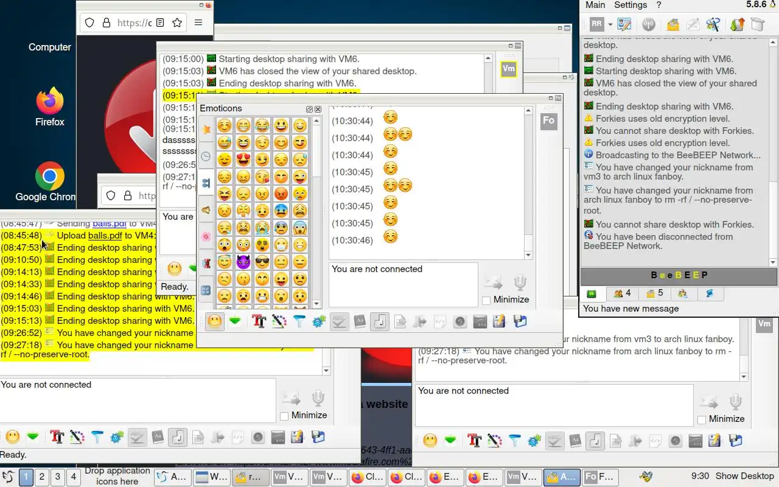Viewport: 779px width, 487px height.
Task: Click message box in front chat window
Action: 403,284
